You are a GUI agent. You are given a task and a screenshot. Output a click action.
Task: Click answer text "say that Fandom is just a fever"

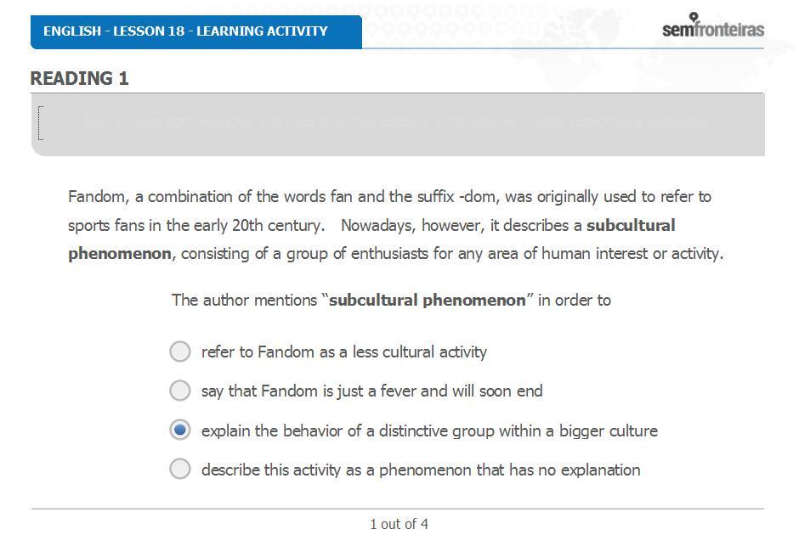point(372,391)
